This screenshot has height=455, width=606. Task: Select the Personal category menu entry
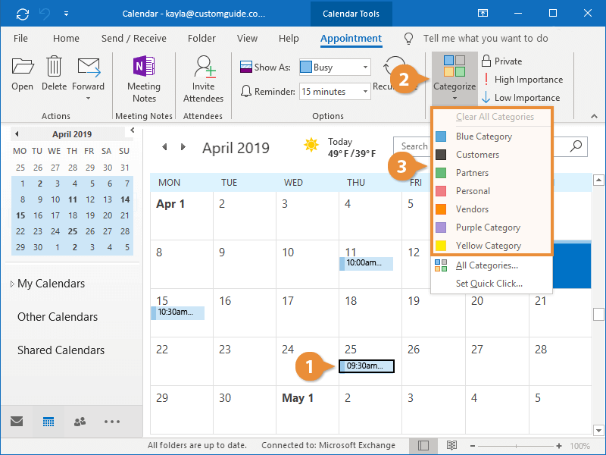(x=492, y=191)
